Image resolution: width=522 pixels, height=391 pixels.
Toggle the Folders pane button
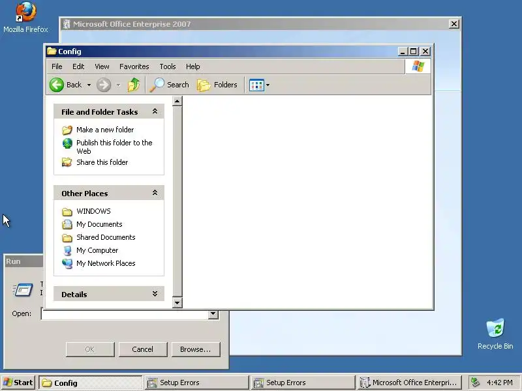[217, 85]
